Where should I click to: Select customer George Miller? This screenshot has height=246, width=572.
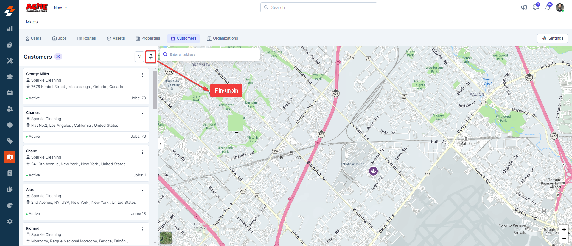tap(38, 74)
